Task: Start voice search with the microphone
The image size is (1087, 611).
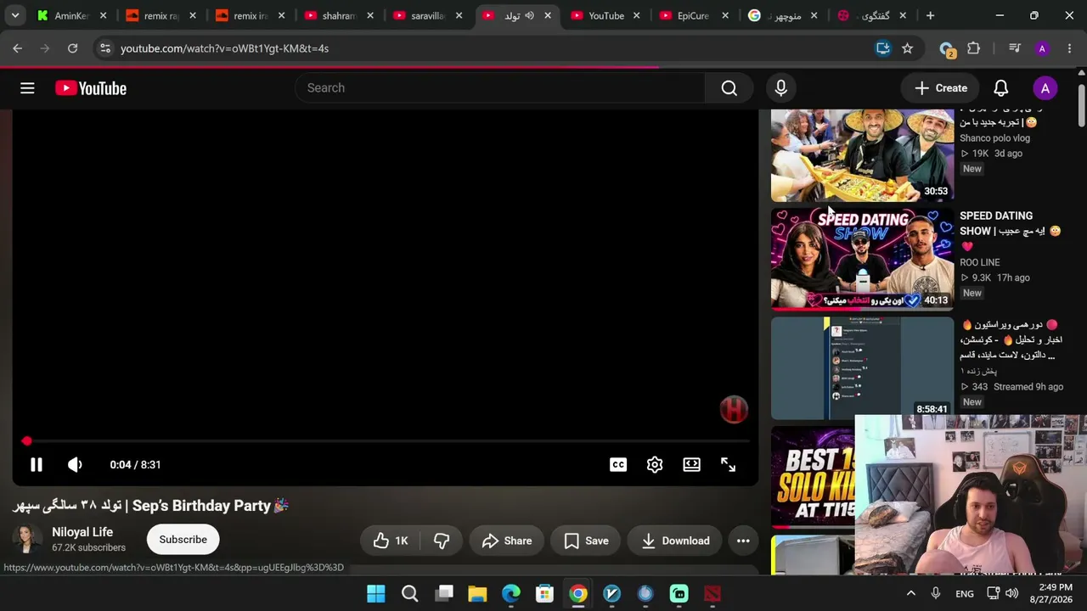Action: pos(781,88)
